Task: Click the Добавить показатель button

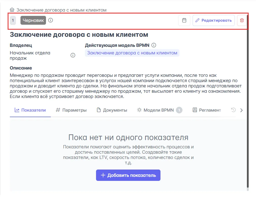Action: 128,175
